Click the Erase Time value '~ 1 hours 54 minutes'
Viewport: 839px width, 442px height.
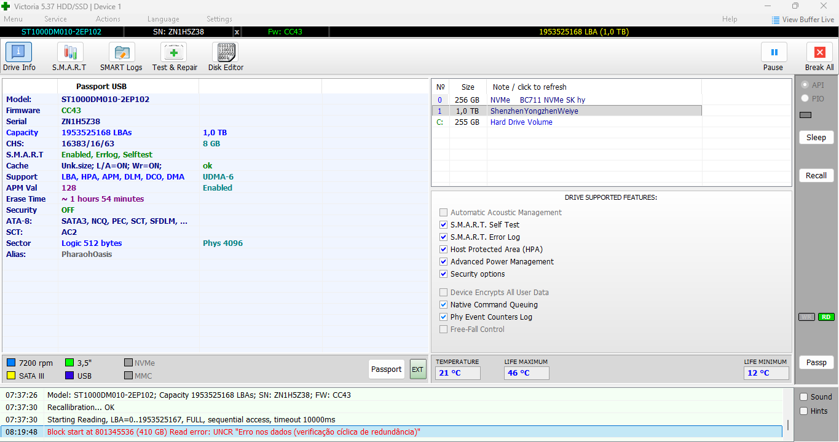pyautogui.click(x=103, y=199)
